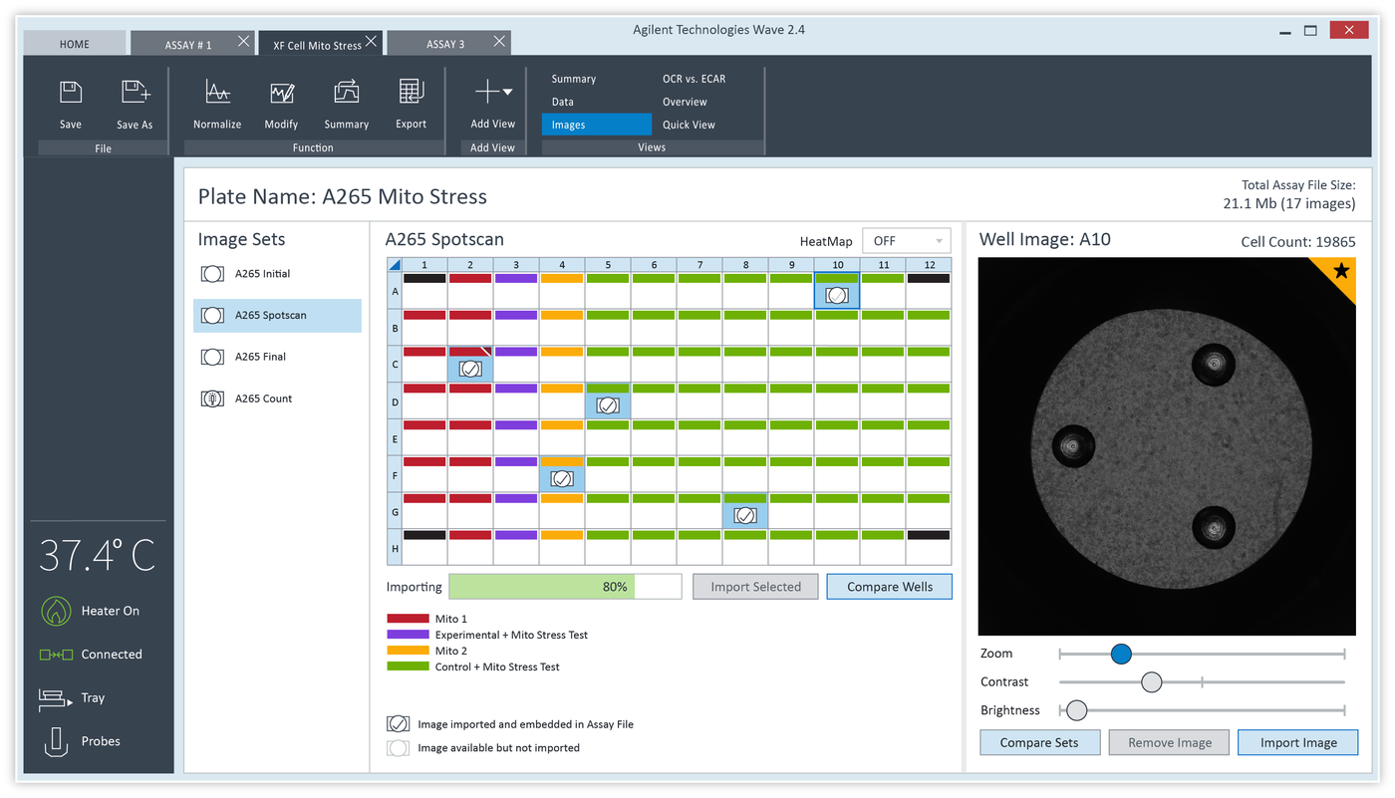Click the Summary function icon
Image resolution: width=1395 pixels, height=798 pixels.
click(346, 100)
